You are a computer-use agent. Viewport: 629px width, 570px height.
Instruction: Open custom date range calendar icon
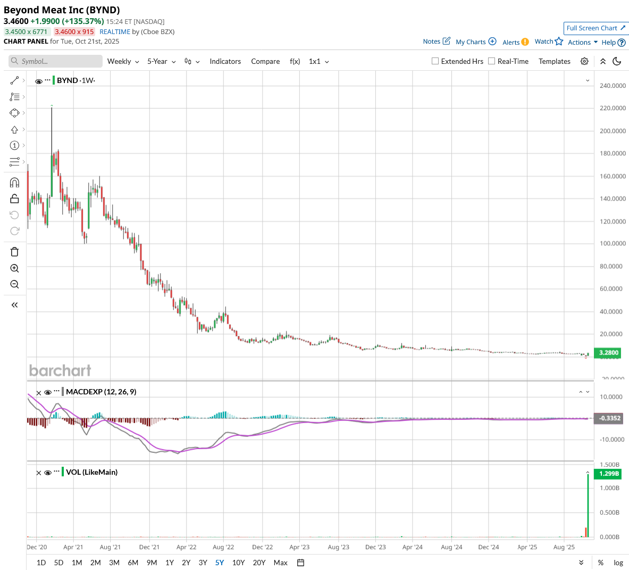(300, 563)
